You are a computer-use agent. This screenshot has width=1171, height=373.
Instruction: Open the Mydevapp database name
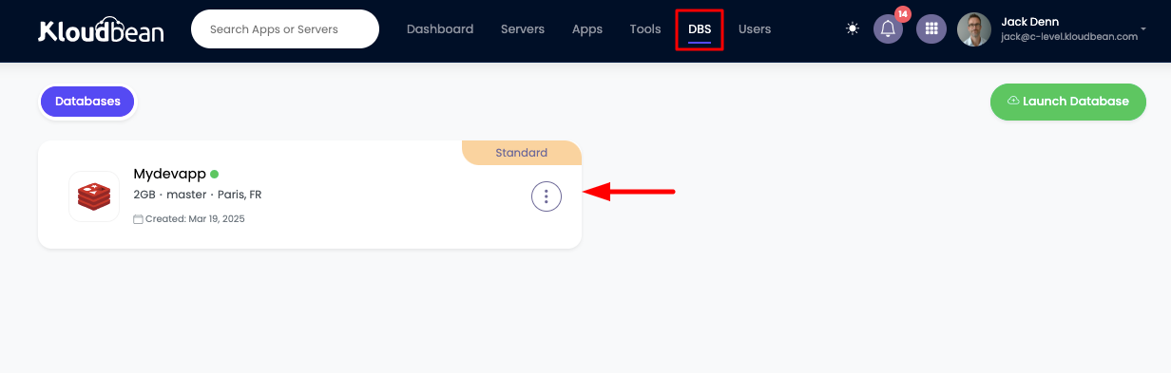coord(170,174)
